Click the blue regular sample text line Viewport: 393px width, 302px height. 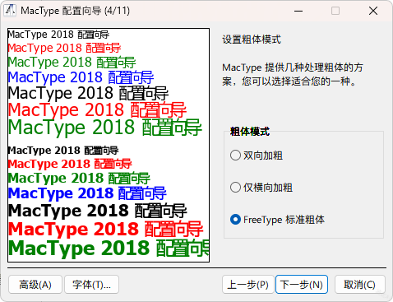pos(81,77)
